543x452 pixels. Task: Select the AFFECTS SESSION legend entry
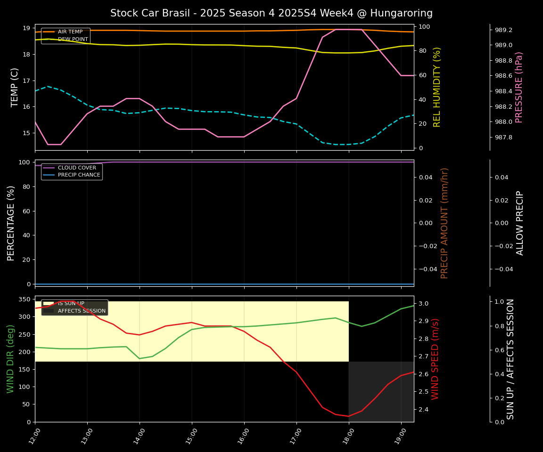point(81,311)
